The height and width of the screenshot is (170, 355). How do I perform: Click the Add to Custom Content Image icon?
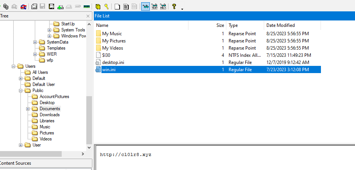tap(60, 6)
